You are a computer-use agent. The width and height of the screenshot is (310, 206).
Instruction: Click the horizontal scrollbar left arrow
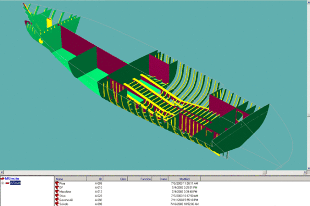2,172
